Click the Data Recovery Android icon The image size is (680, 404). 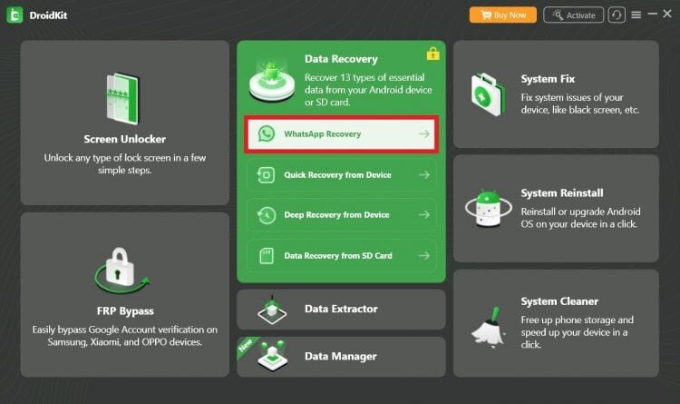click(272, 81)
